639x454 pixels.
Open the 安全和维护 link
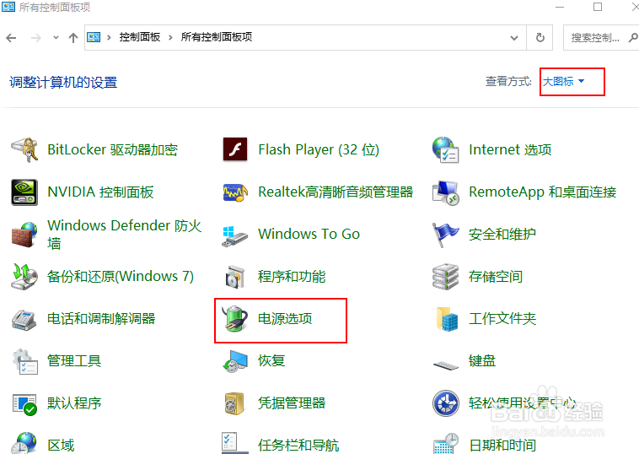[x=502, y=234]
